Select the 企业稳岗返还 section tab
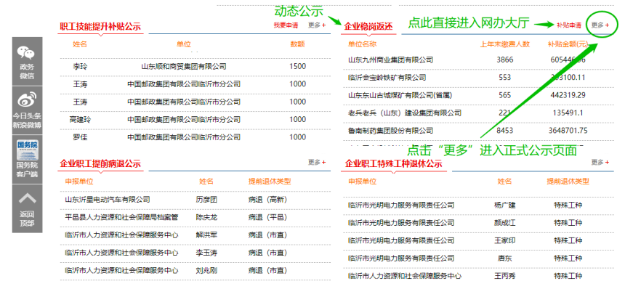 [368, 27]
